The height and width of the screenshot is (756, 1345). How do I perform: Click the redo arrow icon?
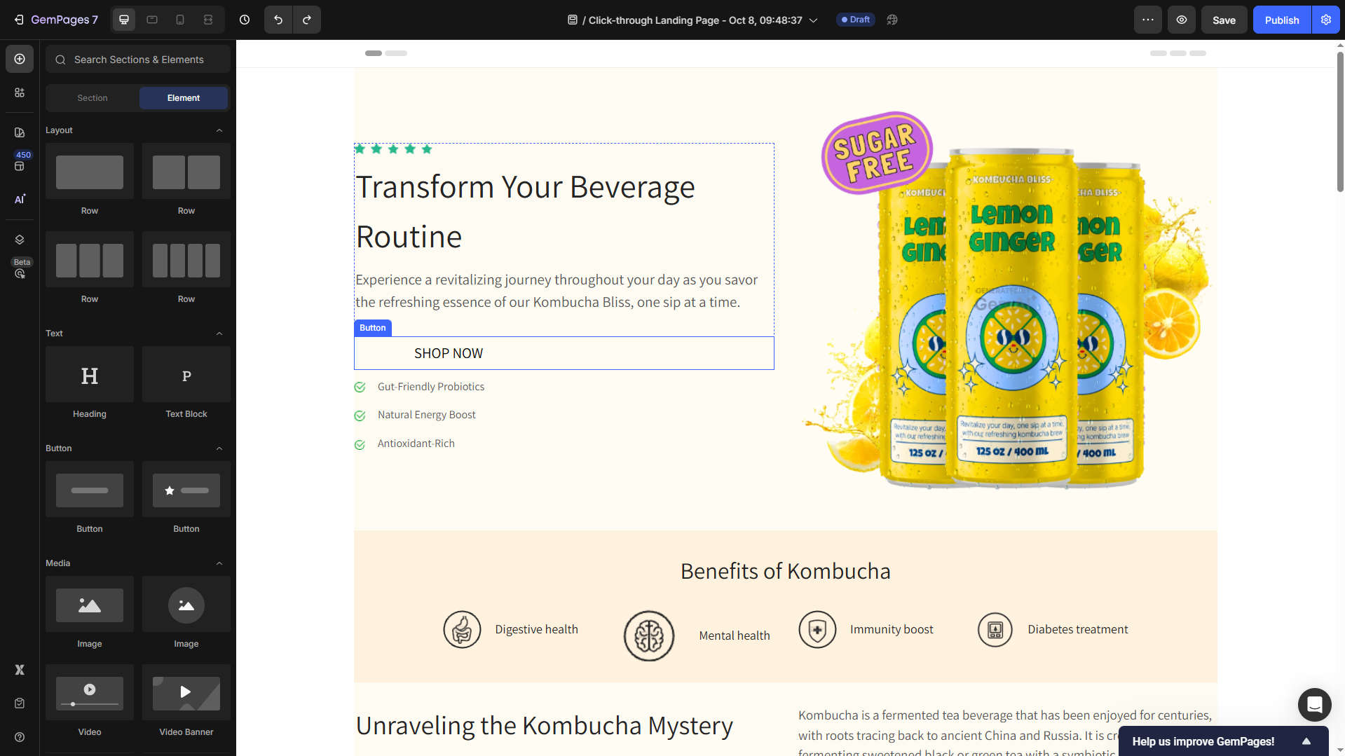307,20
